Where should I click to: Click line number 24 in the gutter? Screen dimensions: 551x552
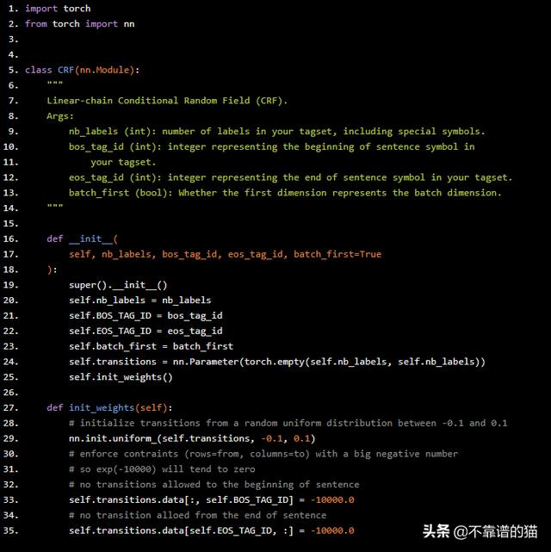[11, 362]
